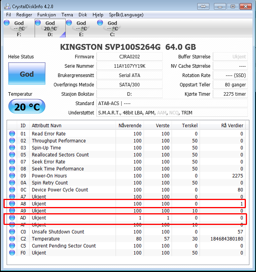The height and width of the screenshot is (272, 256).
Task: Click the CrystalDiskInfo app icon in title bar
Action: click(x=7, y=6)
